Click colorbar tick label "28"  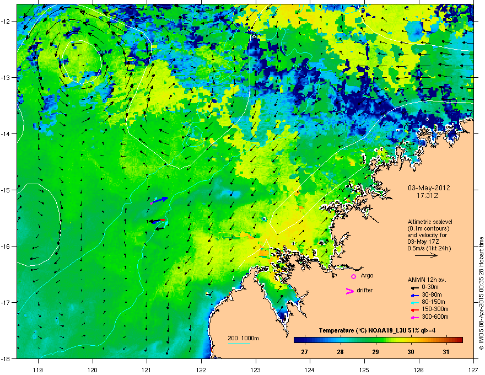(340, 352)
